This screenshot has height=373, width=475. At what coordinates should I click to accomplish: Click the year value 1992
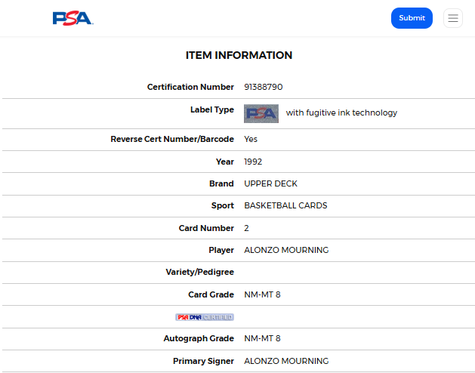[253, 162]
